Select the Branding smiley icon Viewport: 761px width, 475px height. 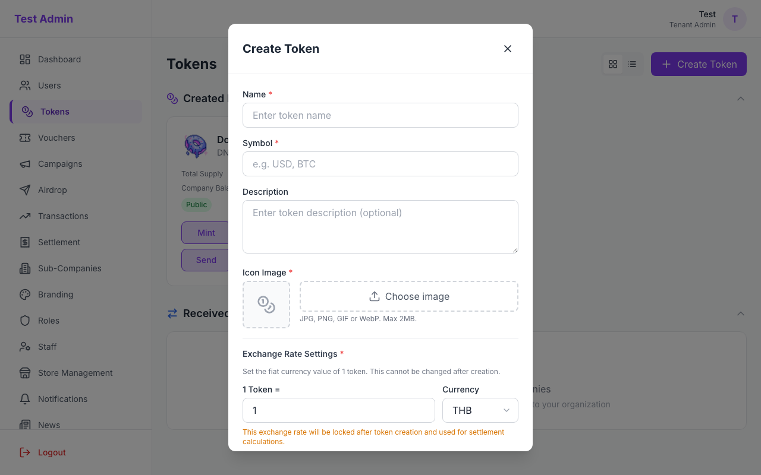tap(24, 294)
